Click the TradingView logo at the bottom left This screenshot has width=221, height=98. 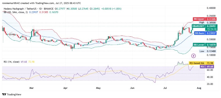[12, 94]
